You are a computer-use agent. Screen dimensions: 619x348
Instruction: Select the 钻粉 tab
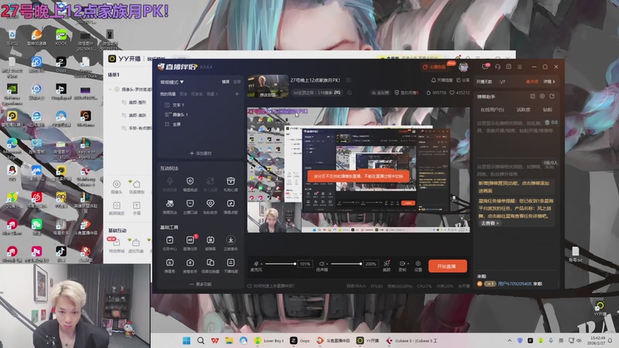(x=548, y=109)
